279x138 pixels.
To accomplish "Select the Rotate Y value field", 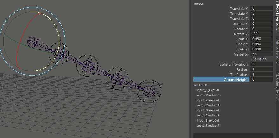I will (261, 29).
